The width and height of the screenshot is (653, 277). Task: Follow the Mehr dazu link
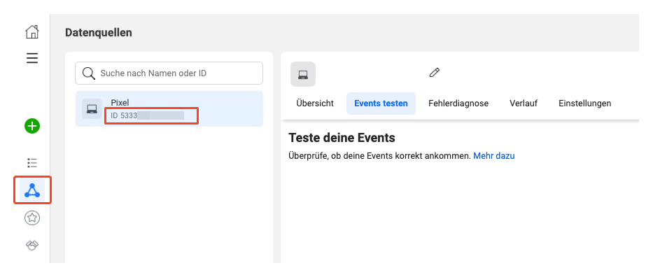click(x=494, y=156)
